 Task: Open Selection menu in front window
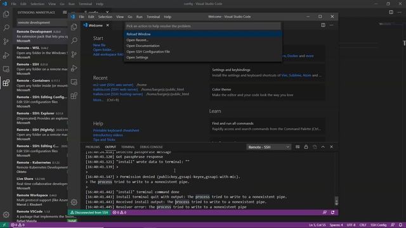click(105, 17)
